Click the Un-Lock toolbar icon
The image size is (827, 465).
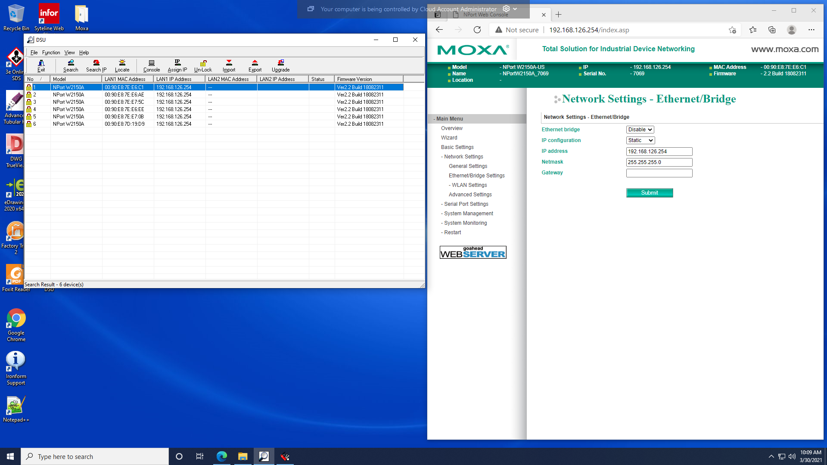203,65
